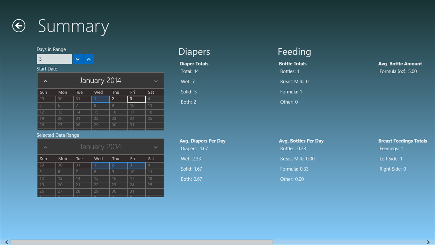
Task: Click the Diaper Totals heading
Action: tap(194, 64)
